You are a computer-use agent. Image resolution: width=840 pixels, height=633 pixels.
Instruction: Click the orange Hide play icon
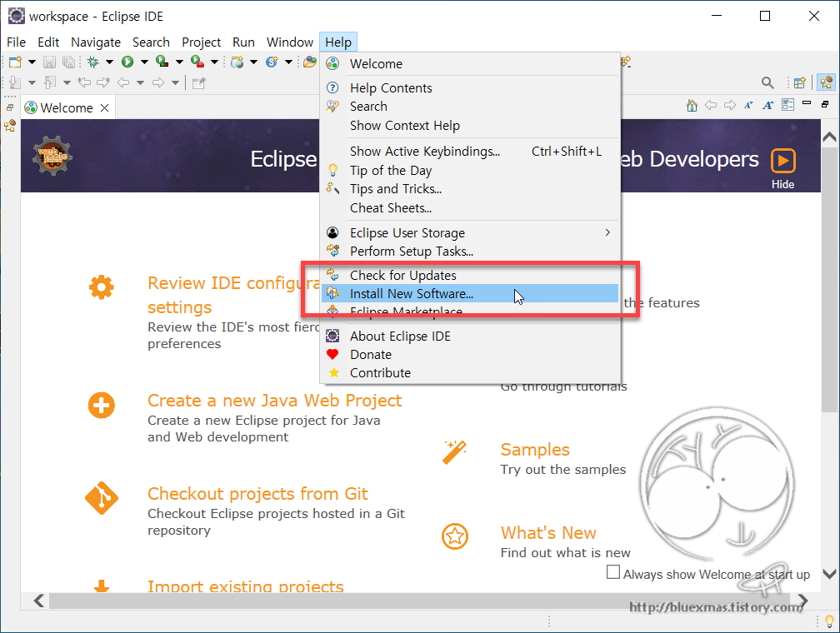(x=783, y=161)
